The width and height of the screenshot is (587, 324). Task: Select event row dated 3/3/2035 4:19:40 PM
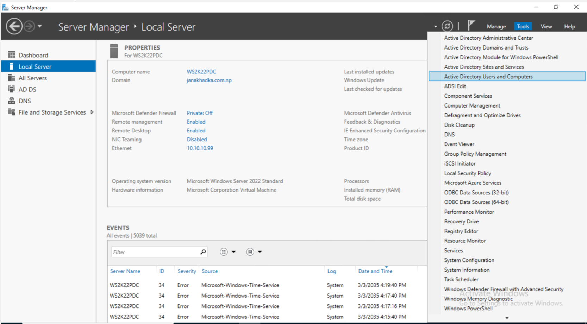pos(267,285)
